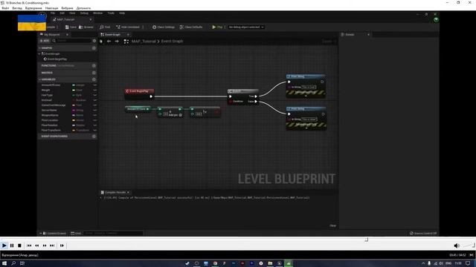The image size is (476, 267).
Task: Select Event BeginPlay in graph tree
Action: point(55,59)
